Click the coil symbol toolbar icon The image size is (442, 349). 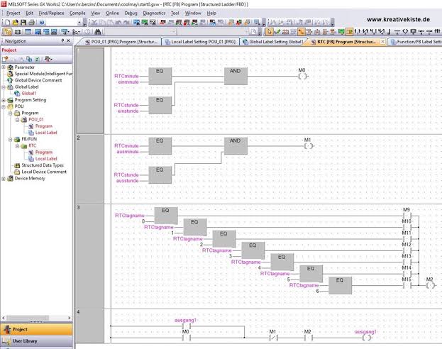pos(405,32)
